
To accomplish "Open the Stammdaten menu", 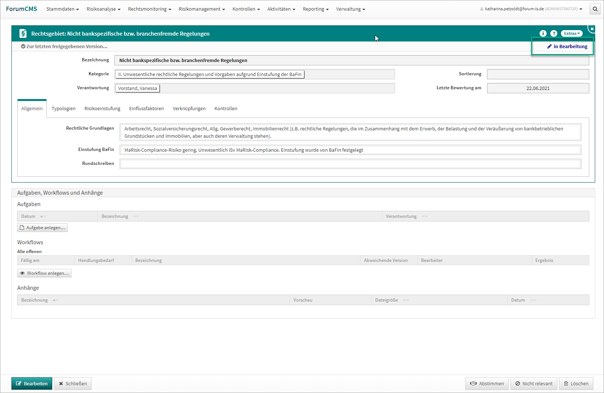I will click(x=63, y=9).
